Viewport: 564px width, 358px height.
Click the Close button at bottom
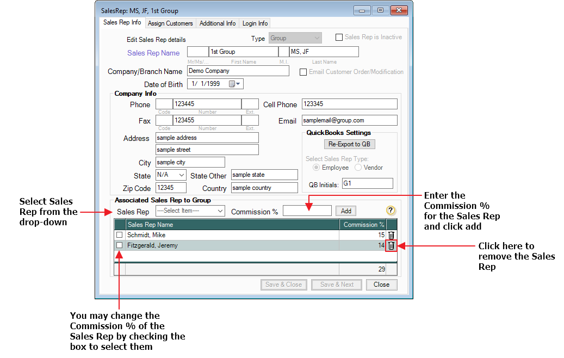(381, 285)
